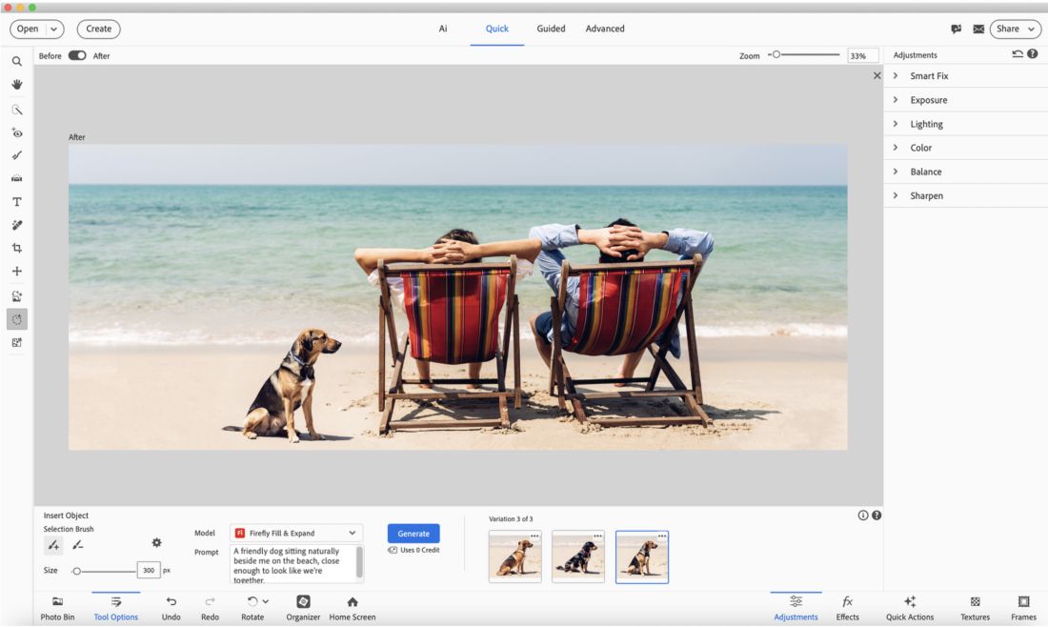Select the Whiten Teeth brush tool
Viewport: 1048px width, 627px height.
pos(17,155)
